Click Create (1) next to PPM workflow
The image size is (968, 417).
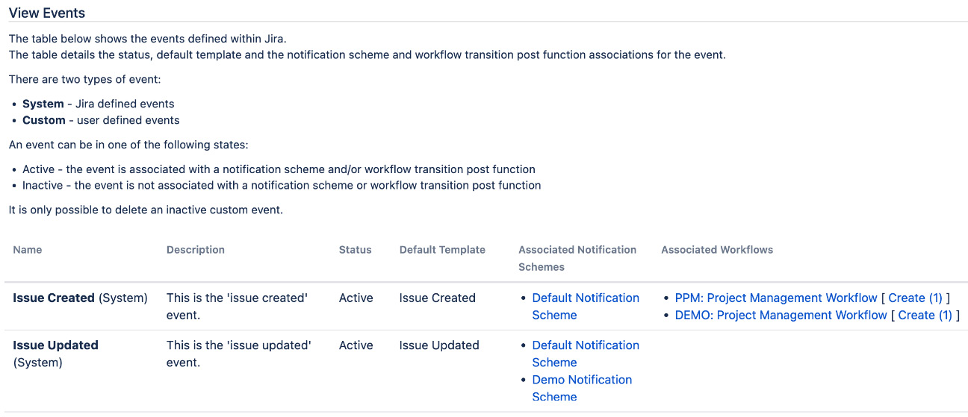click(x=915, y=298)
